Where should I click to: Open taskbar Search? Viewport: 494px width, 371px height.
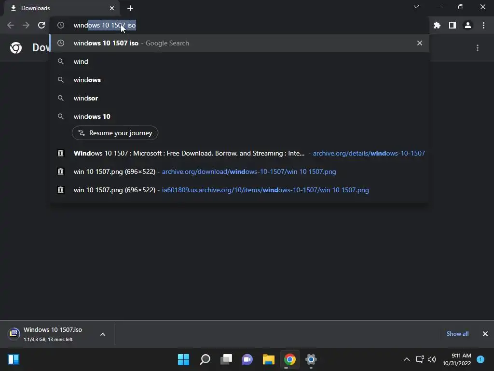point(205,359)
